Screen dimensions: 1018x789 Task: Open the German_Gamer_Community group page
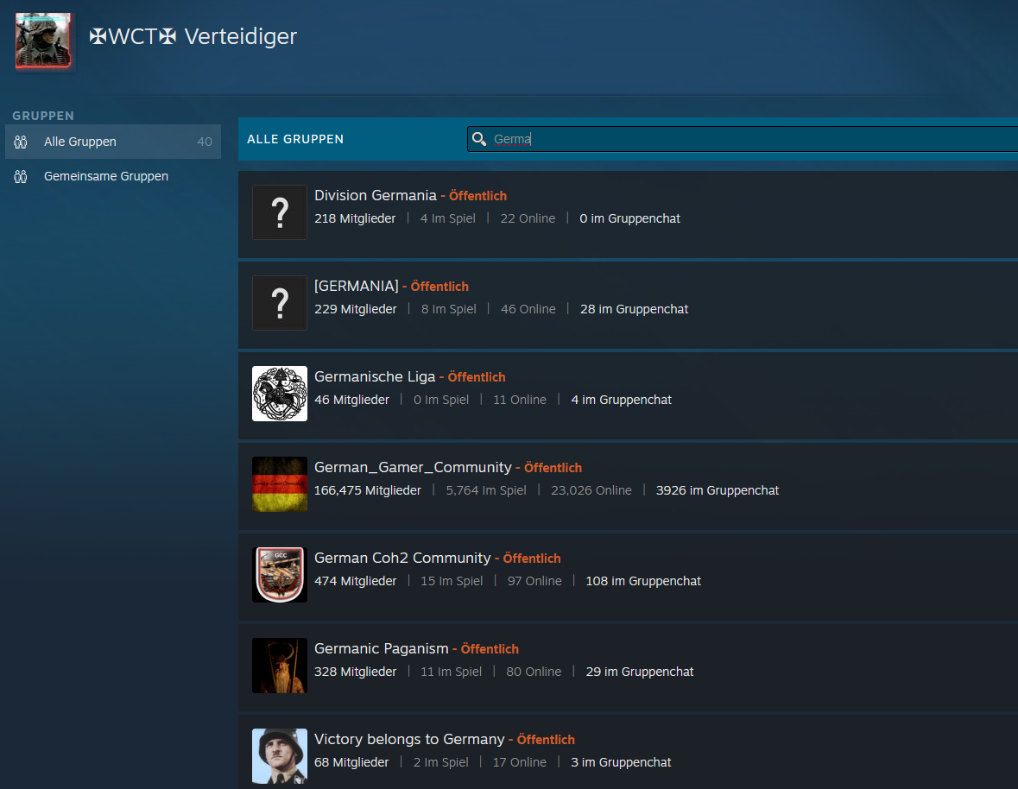point(413,467)
